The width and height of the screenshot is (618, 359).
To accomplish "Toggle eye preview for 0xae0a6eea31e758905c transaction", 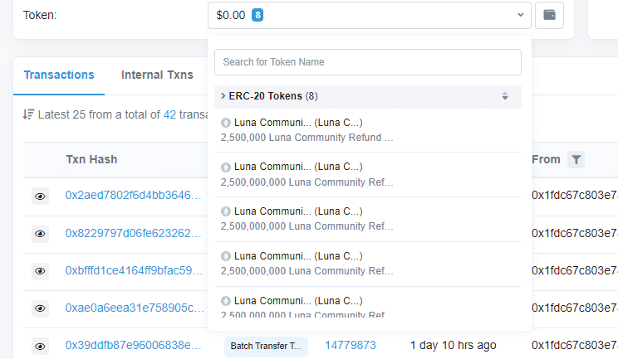I will (x=40, y=308).
